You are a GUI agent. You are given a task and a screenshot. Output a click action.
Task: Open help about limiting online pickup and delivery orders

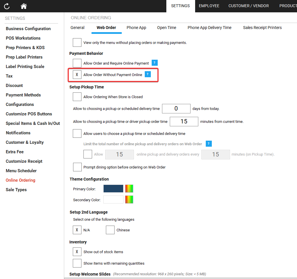tap(208, 144)
